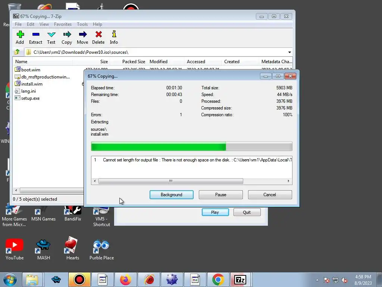This screenshot has width=382, height=287.
Task: Select db_msftproductionwin file icon
Action: click(x=18, y=77)
